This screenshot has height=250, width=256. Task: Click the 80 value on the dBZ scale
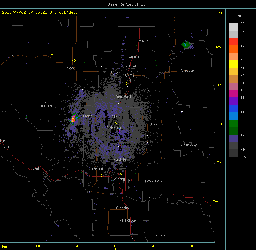[242, 23]
